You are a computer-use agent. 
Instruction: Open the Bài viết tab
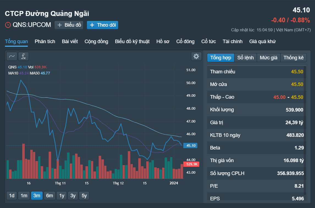coord(70,41)
